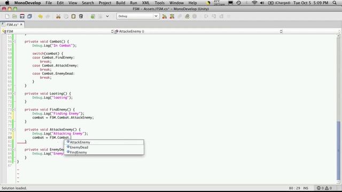Viewport: 342px width, 192px height.
Task: Open the Help menu
Action: [x=192, y=3]
